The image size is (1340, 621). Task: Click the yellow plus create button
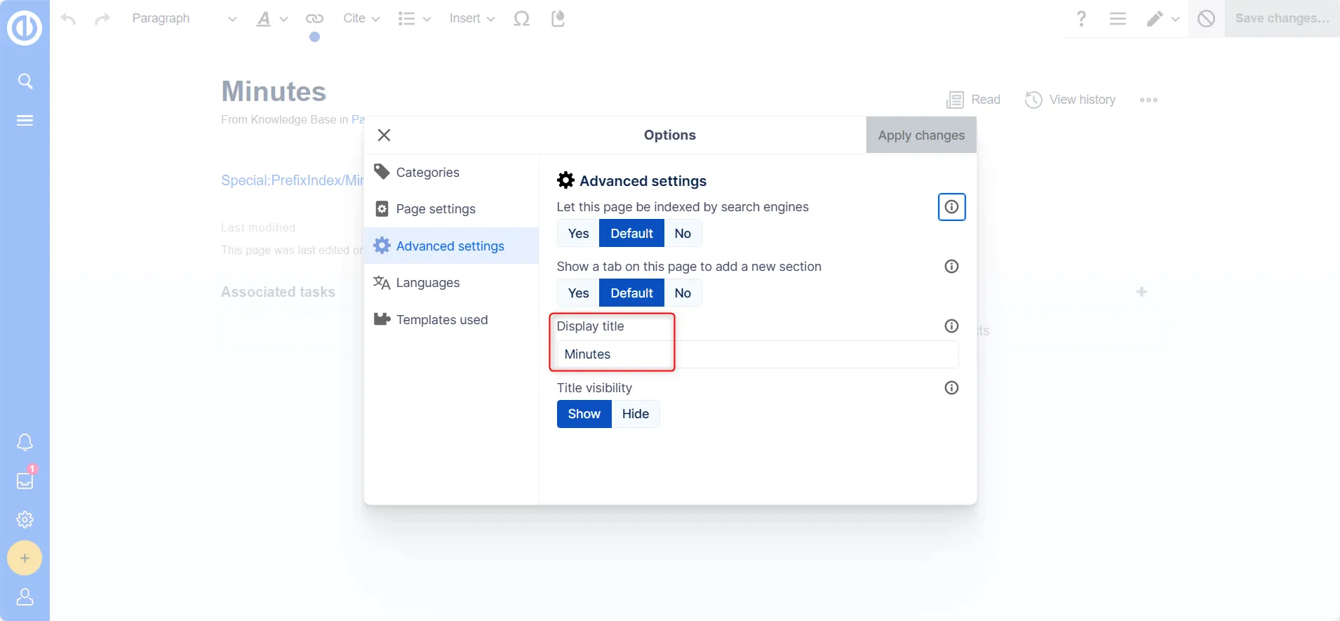pyautogui.click(x=25, y=558)
